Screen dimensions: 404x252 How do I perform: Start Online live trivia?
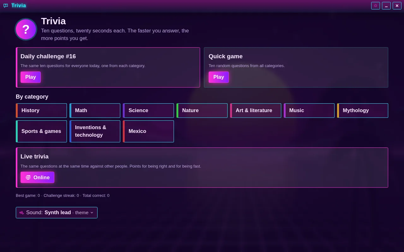37,177
